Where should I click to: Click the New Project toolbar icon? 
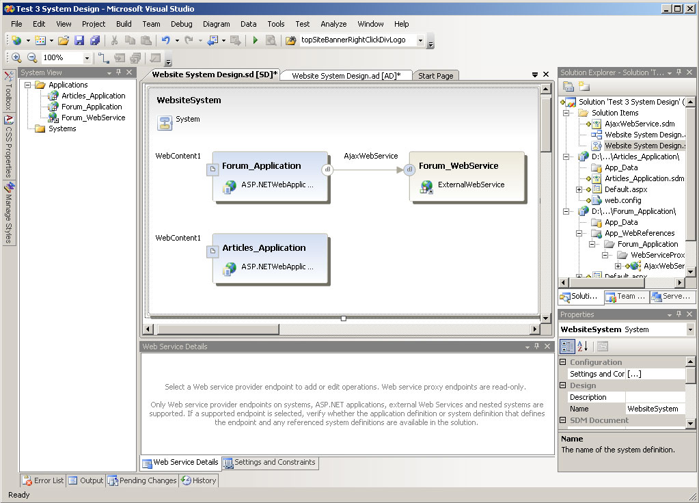point(17,40)
